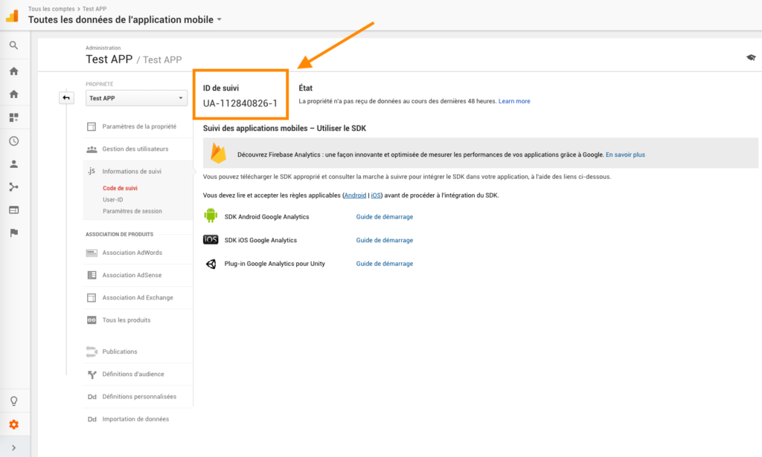Open Gestion des utilisateurs
Image resolution: width=762 pixels, height=457 pixels.
pyautogui.click(x=135, y=149)
